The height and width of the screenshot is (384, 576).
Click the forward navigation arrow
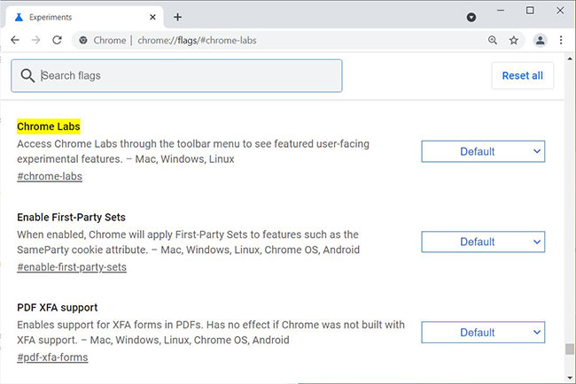(35, 40)
